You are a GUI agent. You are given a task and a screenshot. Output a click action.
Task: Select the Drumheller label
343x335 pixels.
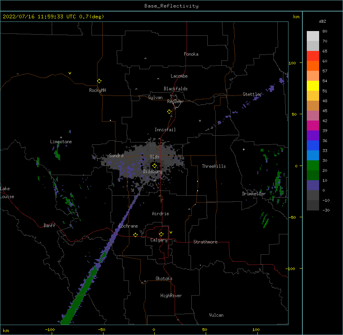pyautogui.click(x=254, y=194)
